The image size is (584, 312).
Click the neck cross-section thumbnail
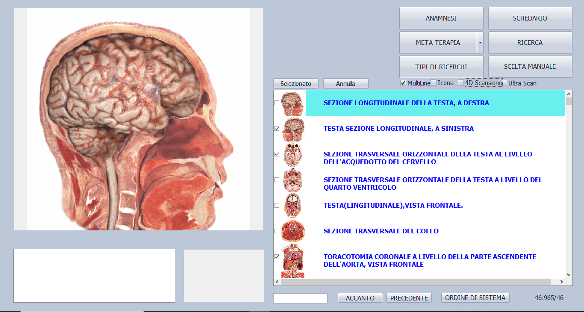pyautogui.click(x=293, y=231)
